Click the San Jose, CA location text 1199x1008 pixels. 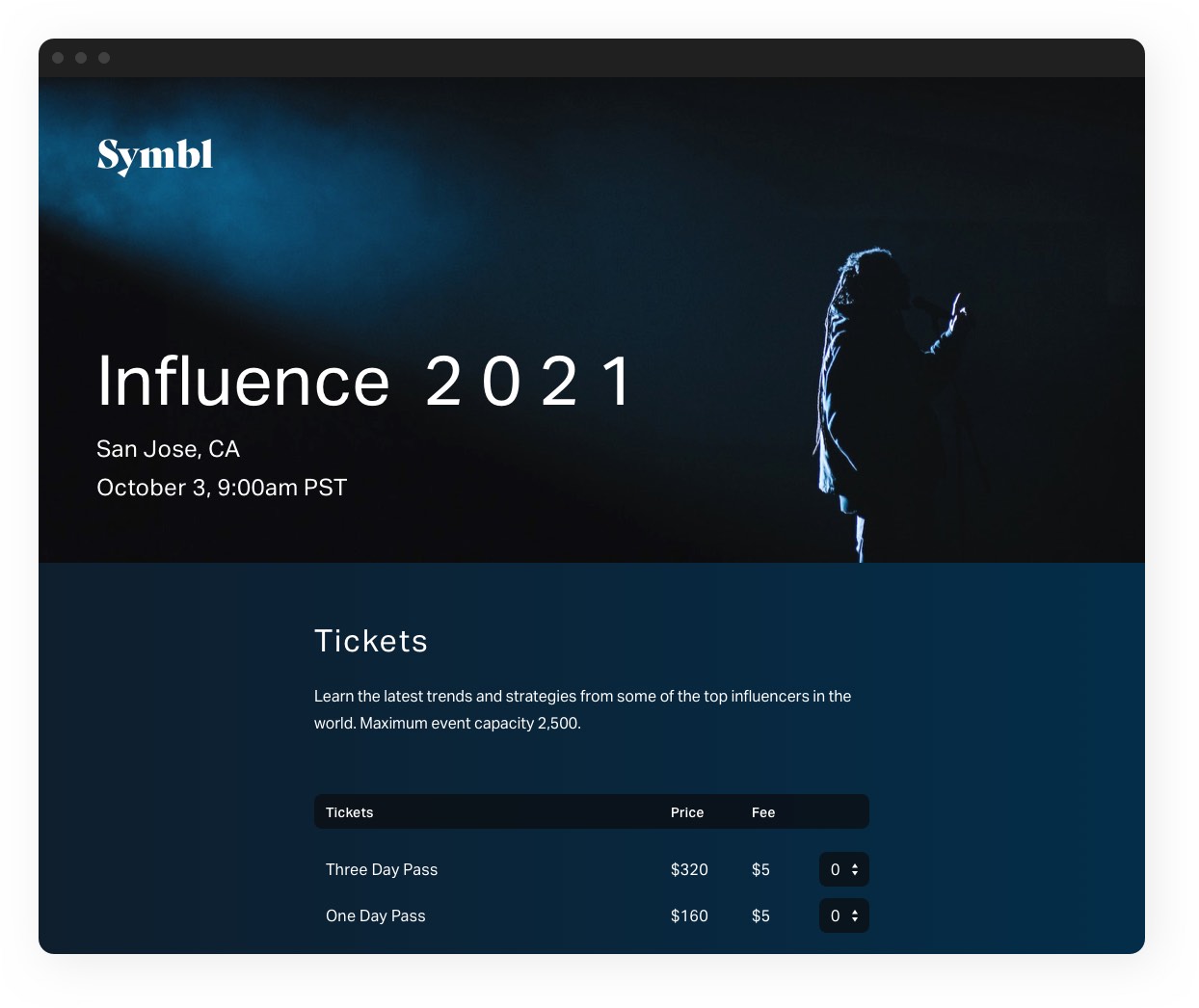(168, 449)
